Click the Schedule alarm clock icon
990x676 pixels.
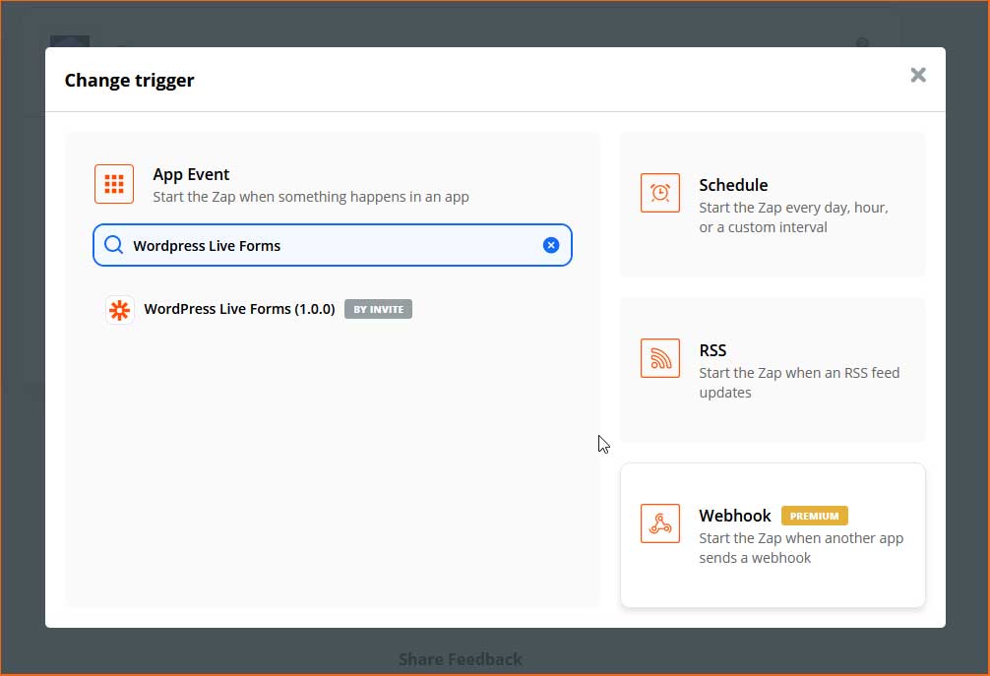(x=659, y=193)
